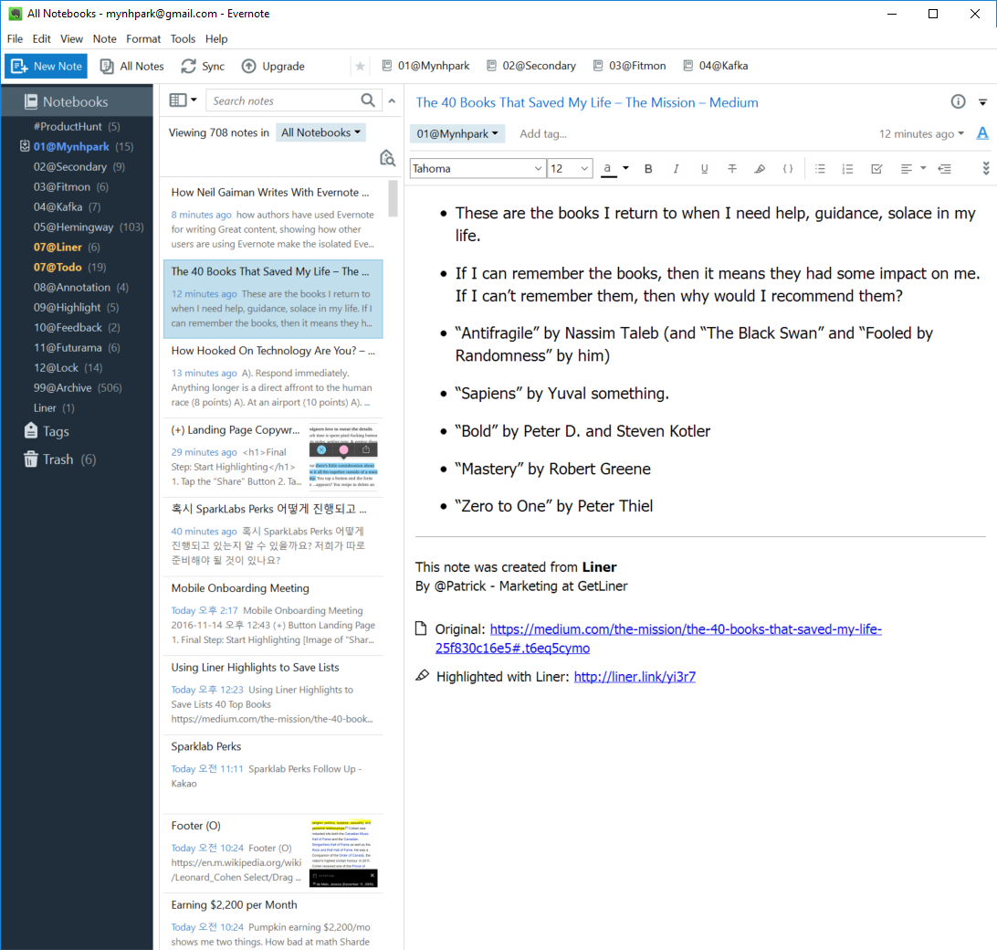997x950 pixels.
Task: Open the Tools menu
Action: [x=183, y=38]
